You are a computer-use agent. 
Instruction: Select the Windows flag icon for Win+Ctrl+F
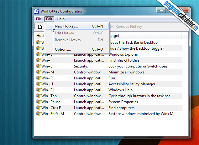38,108
